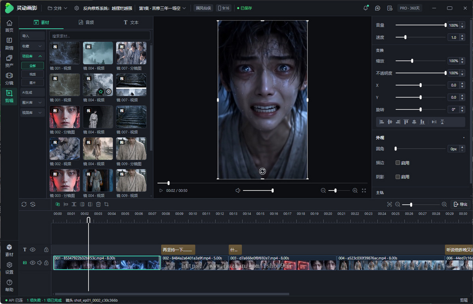Switch to the 文本 tab

131,22
